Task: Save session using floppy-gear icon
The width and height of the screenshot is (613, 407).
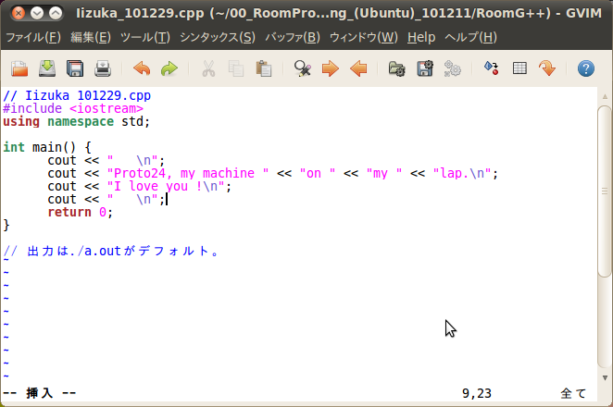Action: coord(425,68)
